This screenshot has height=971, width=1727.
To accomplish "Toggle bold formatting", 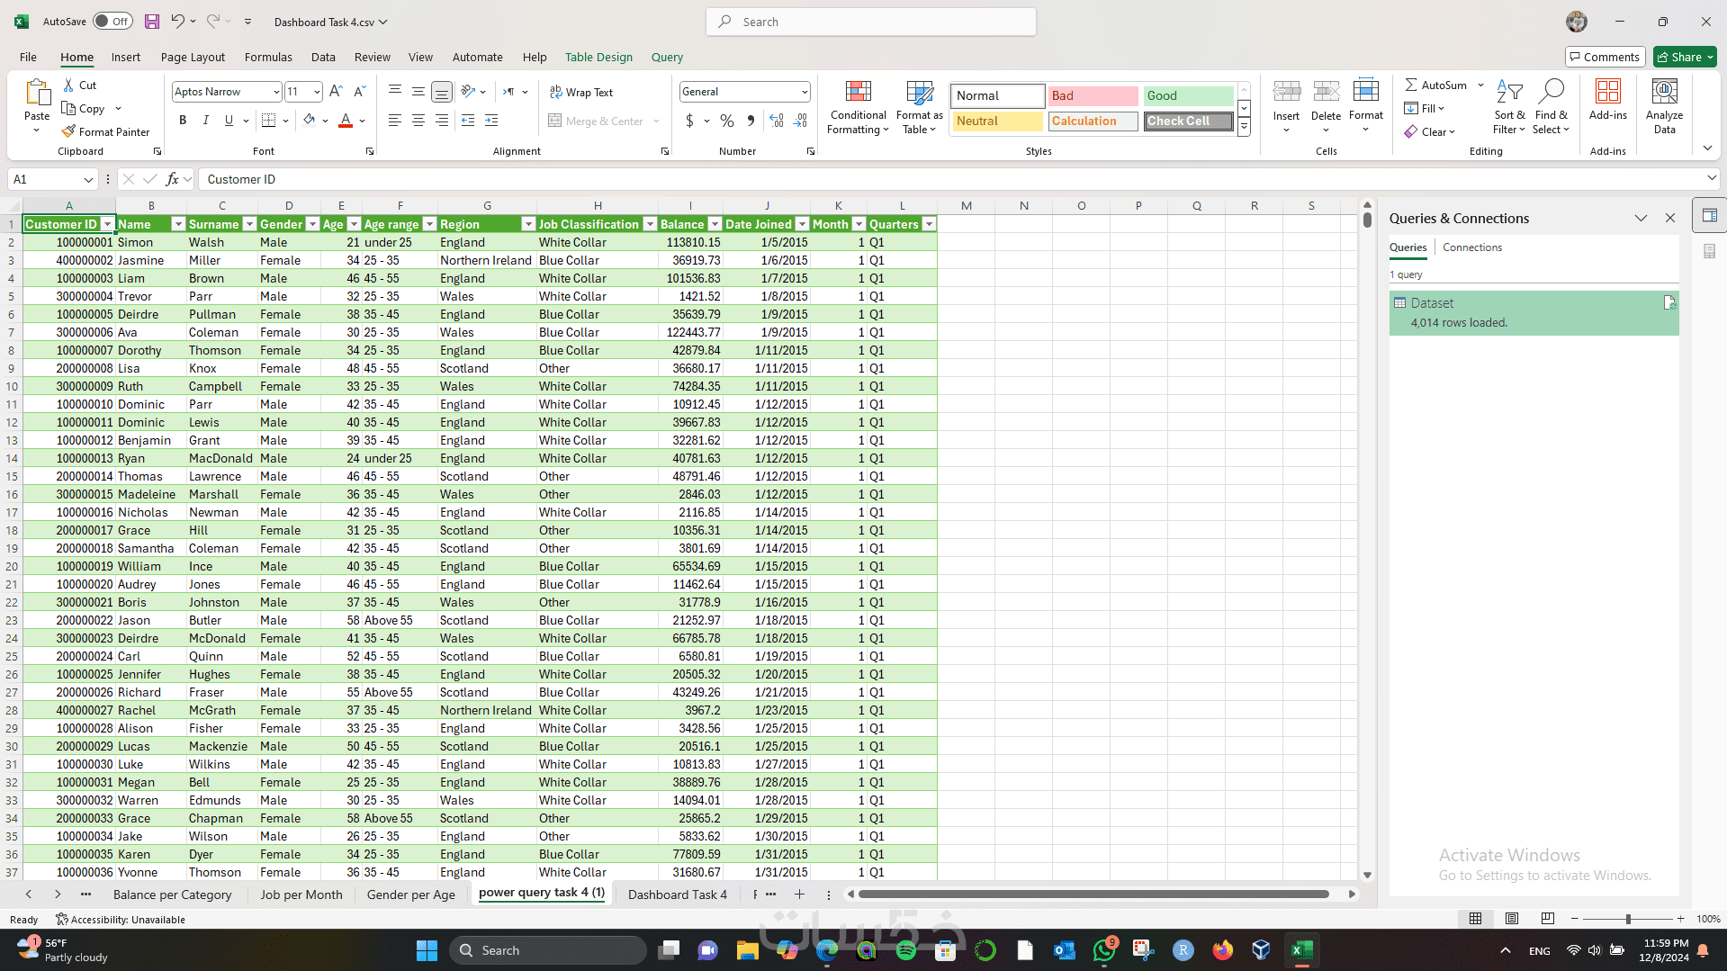I will coord(183,120).
